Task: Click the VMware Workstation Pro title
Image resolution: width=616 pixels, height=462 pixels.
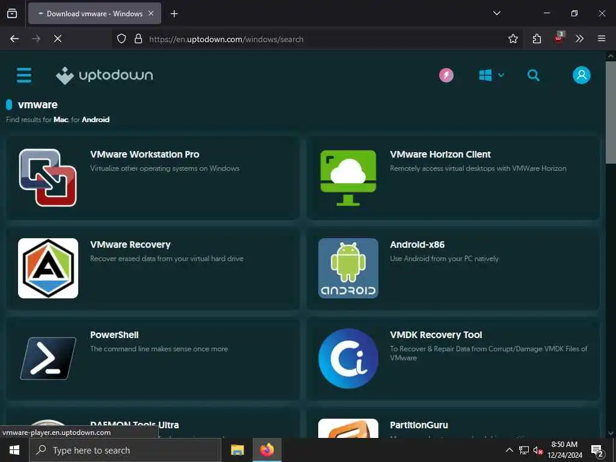Action: tap(144, 155)
